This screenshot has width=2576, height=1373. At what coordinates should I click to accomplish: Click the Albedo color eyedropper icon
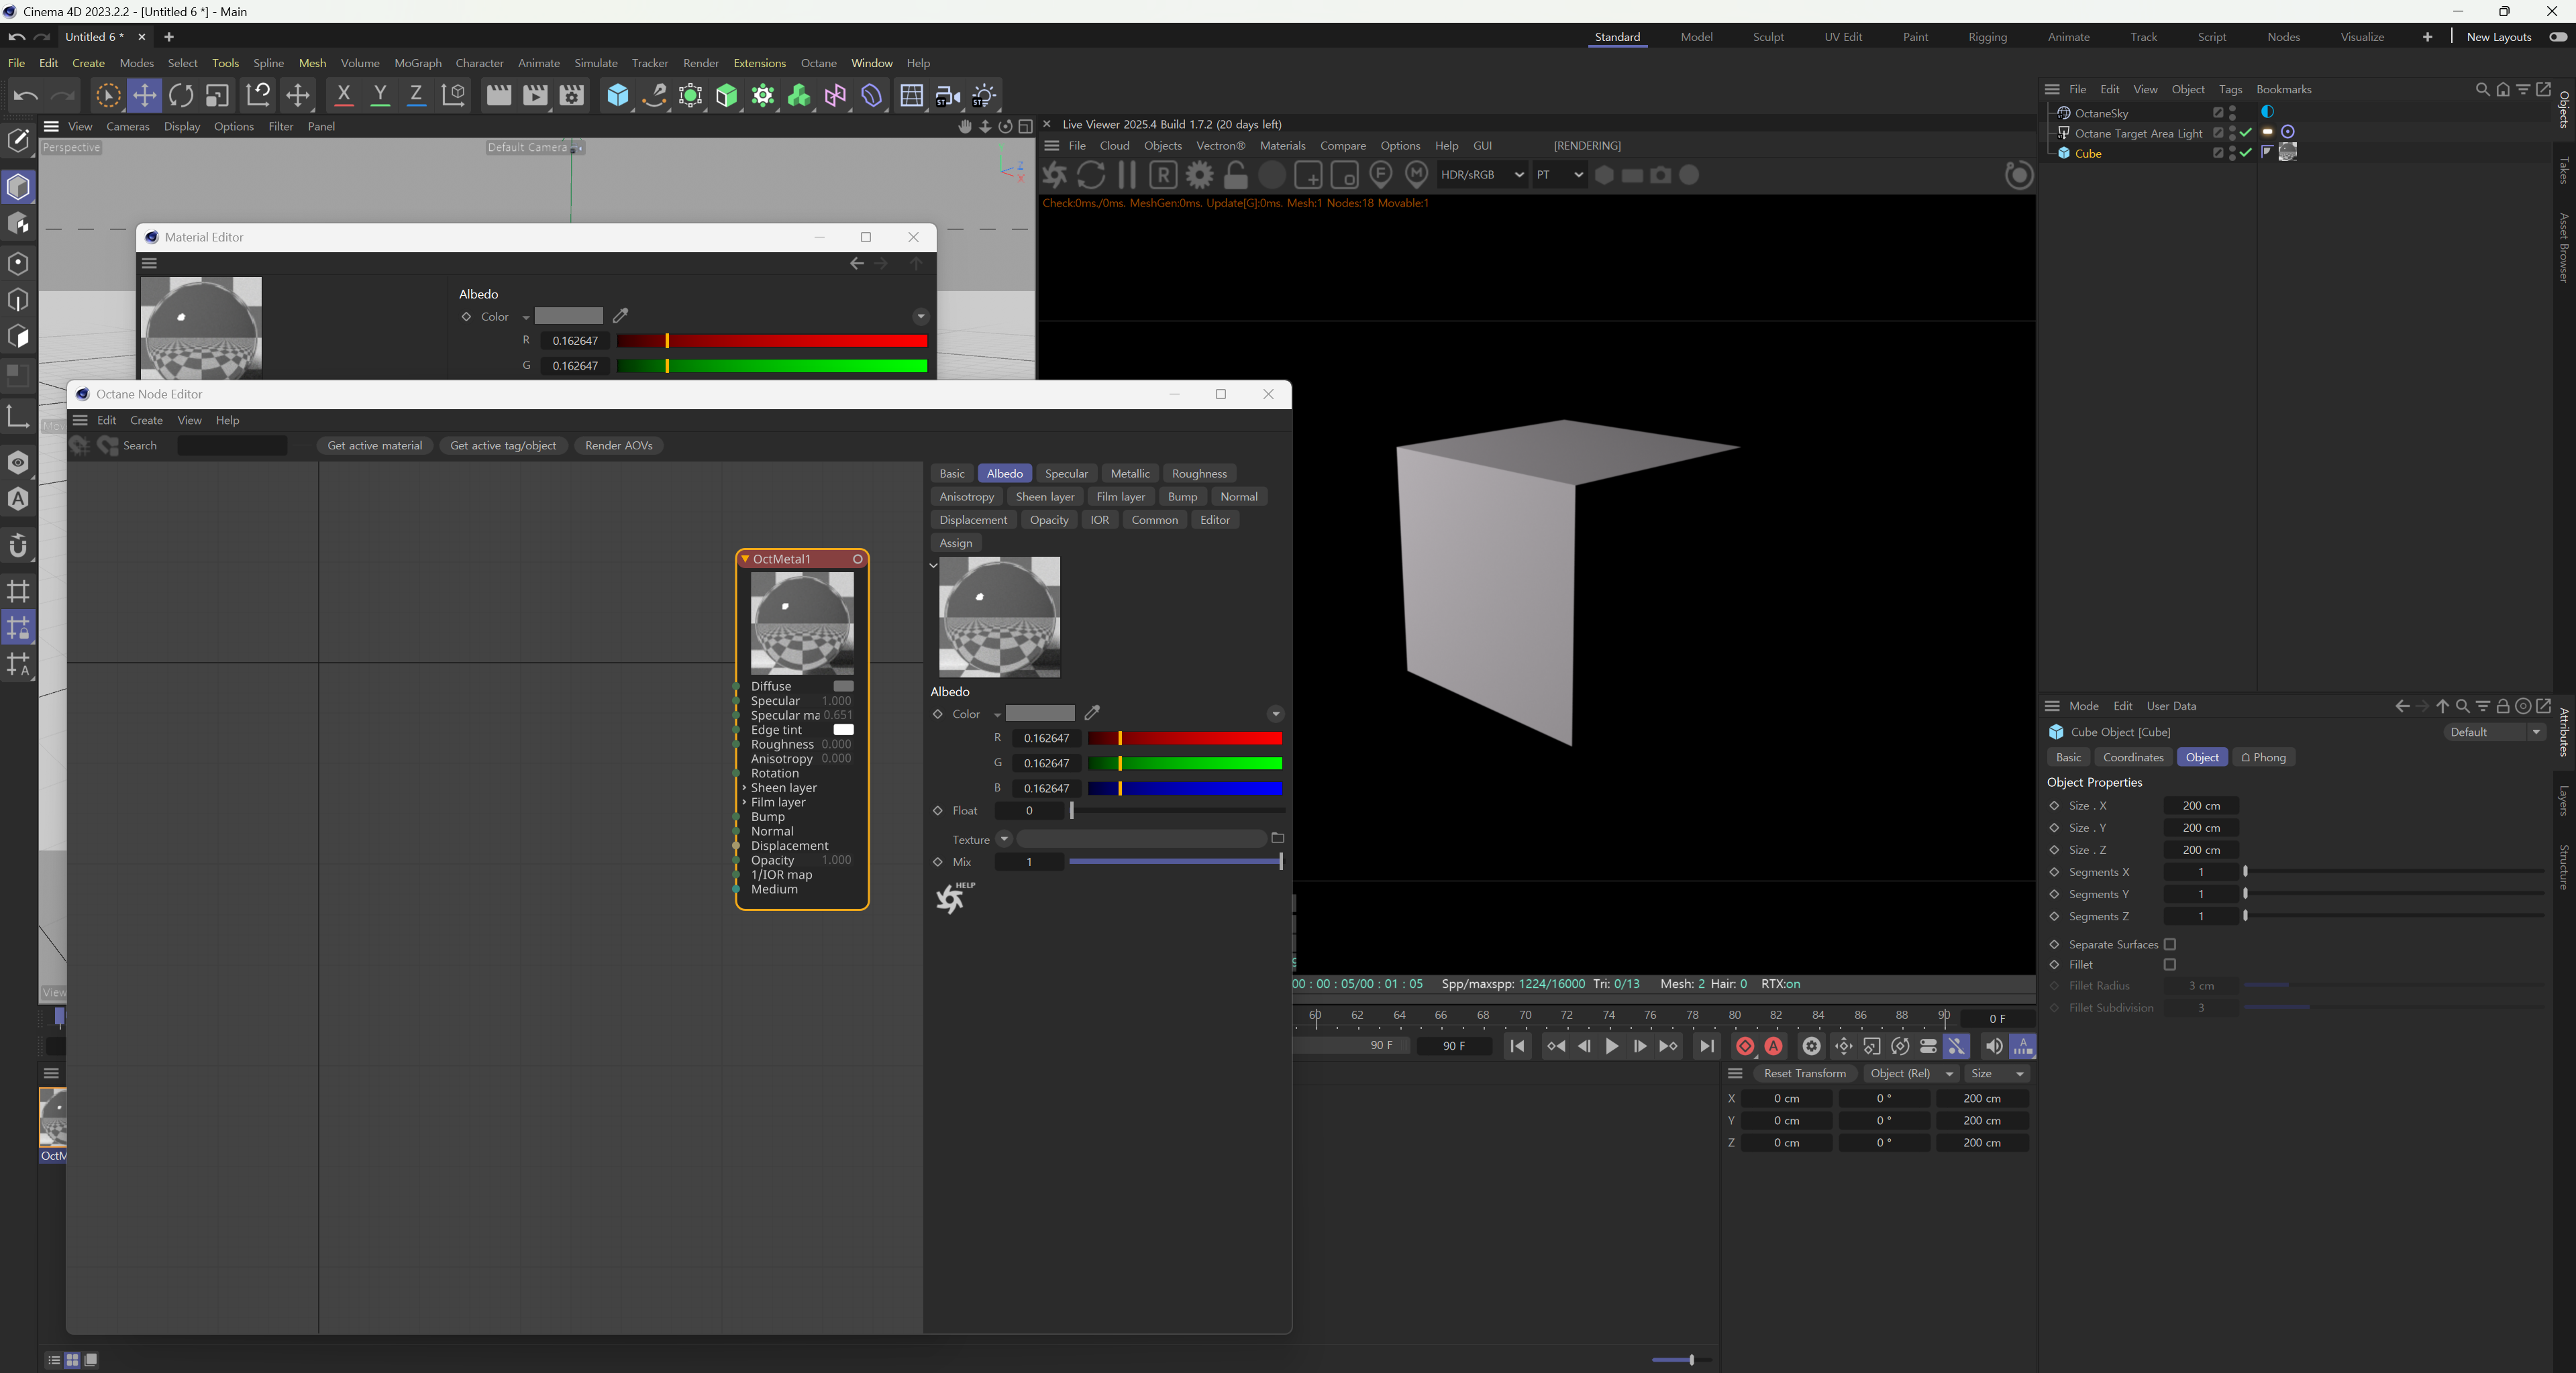pos(1092,712)
